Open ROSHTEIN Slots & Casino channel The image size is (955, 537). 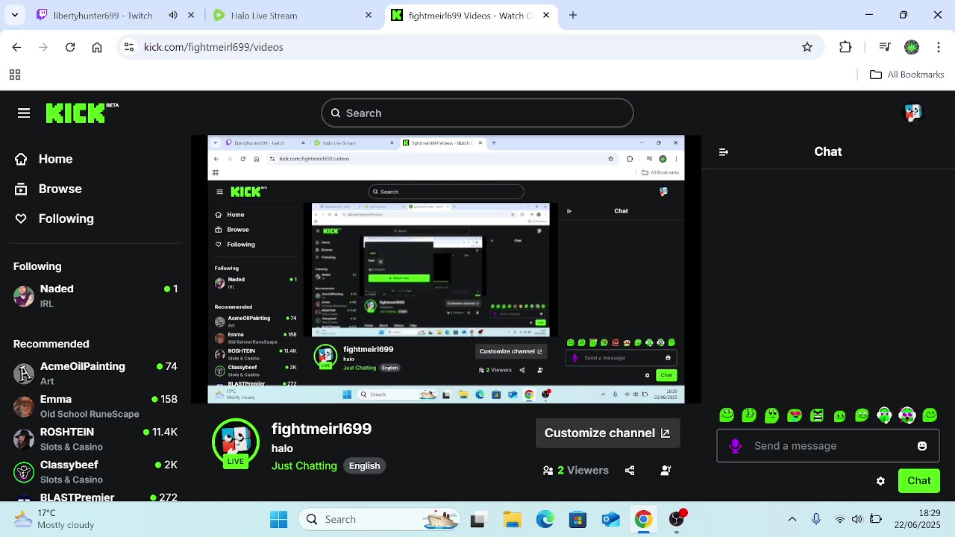click(x=95, y=439)
